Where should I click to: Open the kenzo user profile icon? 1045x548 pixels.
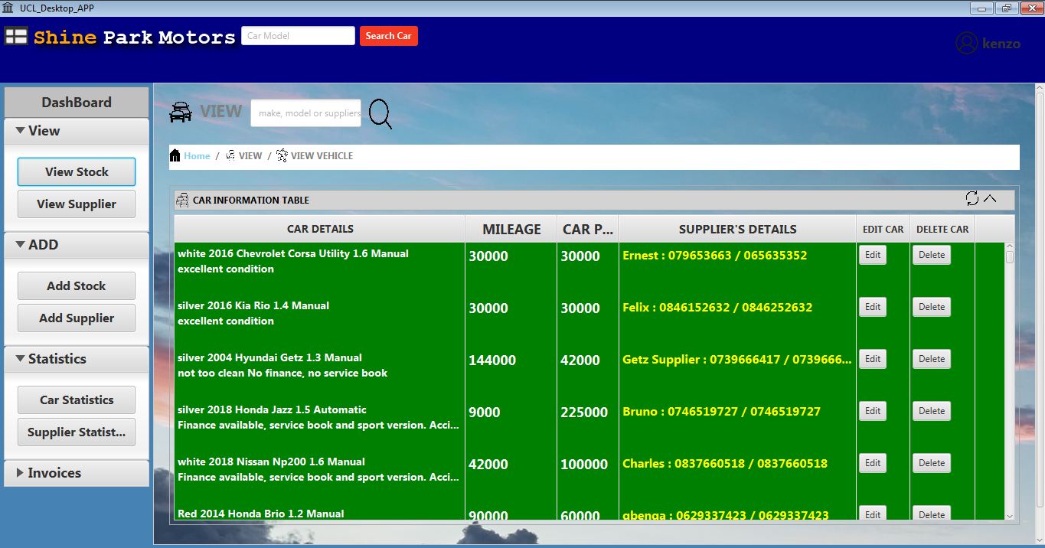click(x=967, y=43)
